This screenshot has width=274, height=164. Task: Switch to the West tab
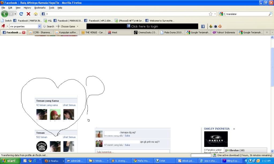(119, 32)
